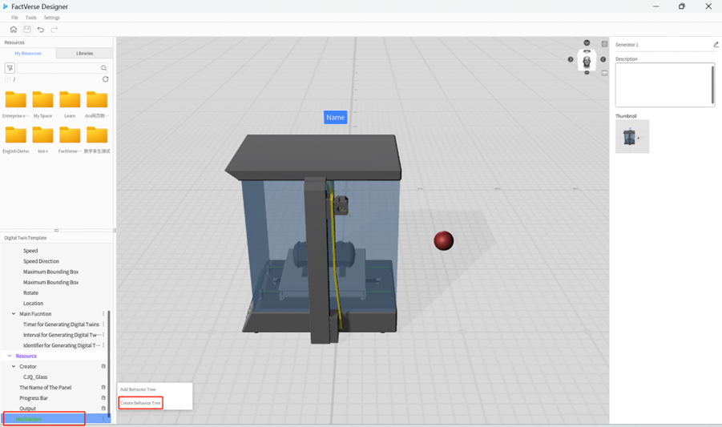
Task: Rotate view with the bottom arrow of view cube
Action: (x=587, y=73)
